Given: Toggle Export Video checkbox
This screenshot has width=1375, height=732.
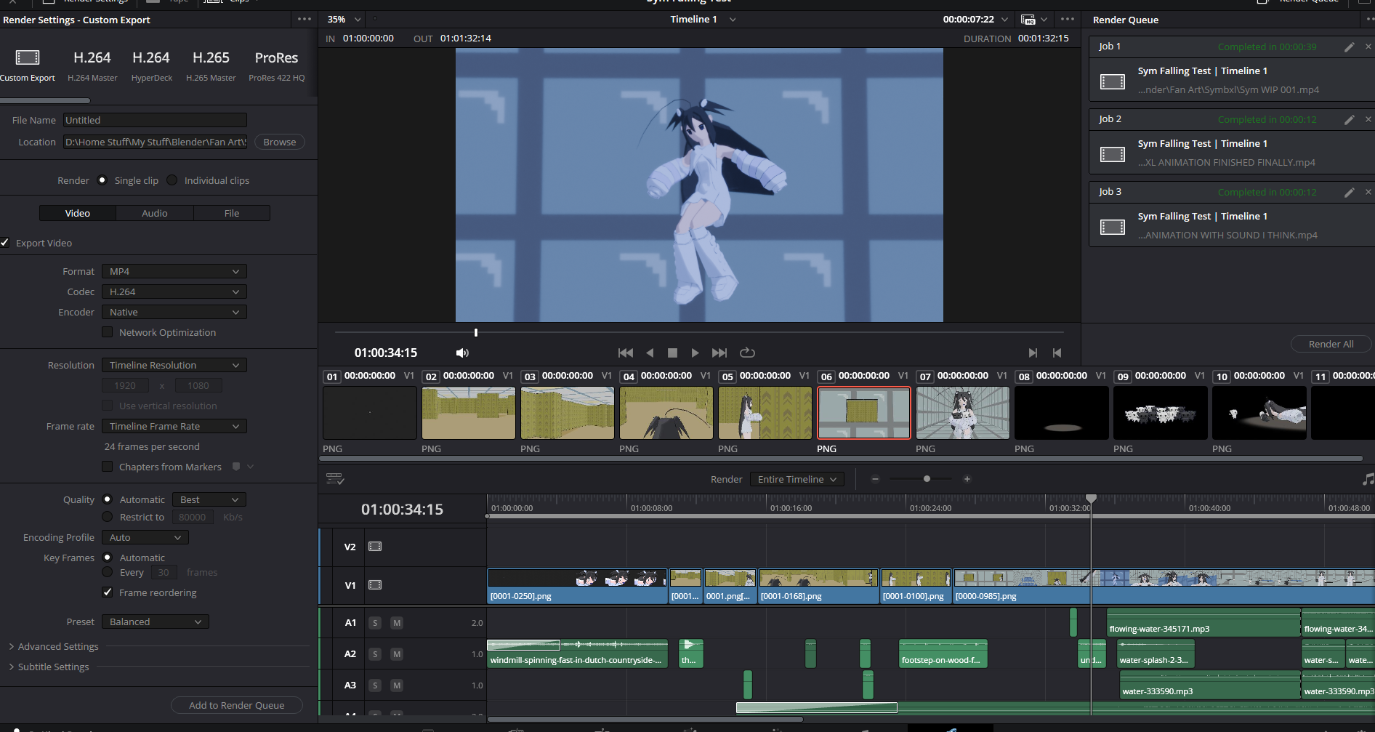Looking at the screenshot, I should click(5, 243).
